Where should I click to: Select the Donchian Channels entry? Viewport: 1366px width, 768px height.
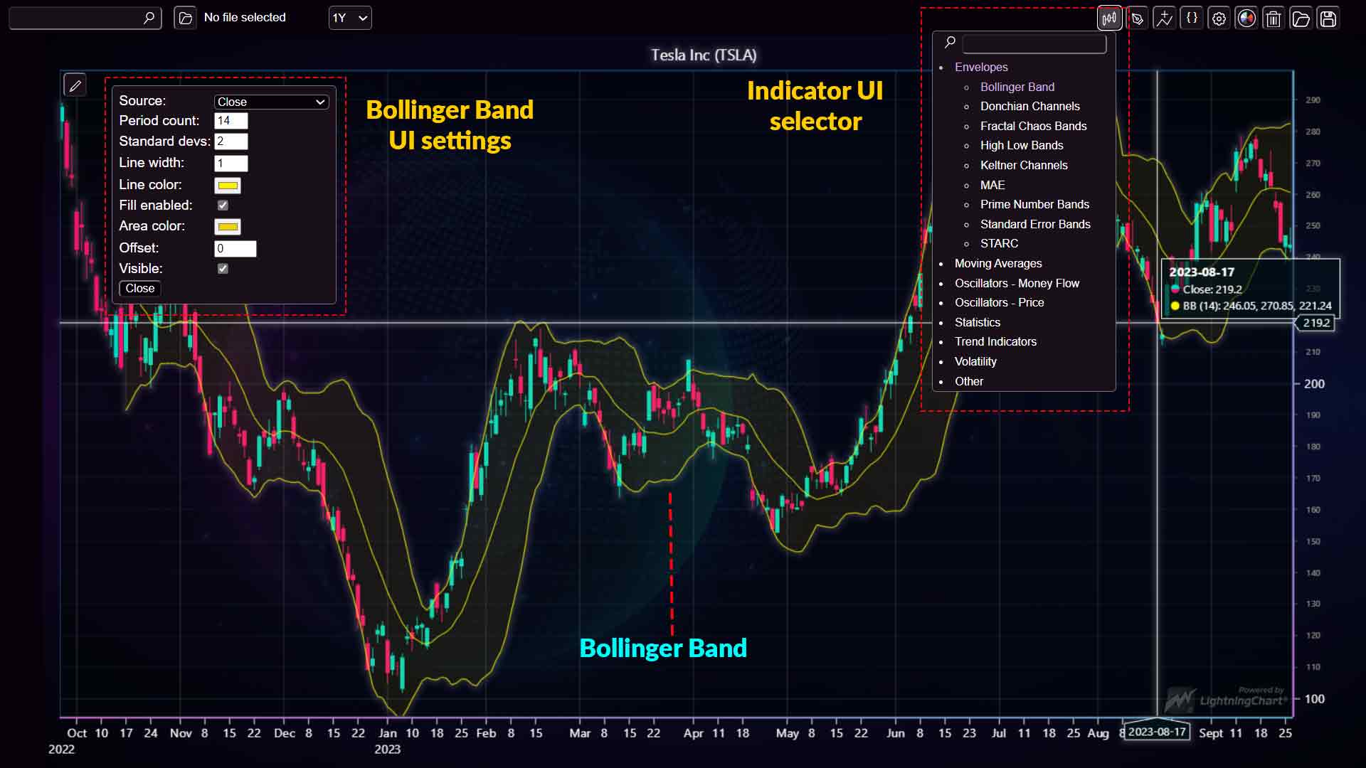tap(1029, 106)
